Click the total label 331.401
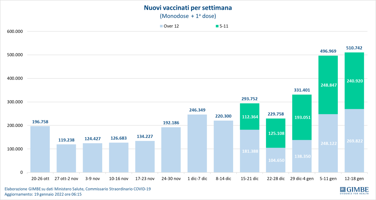 pos(302,90)
